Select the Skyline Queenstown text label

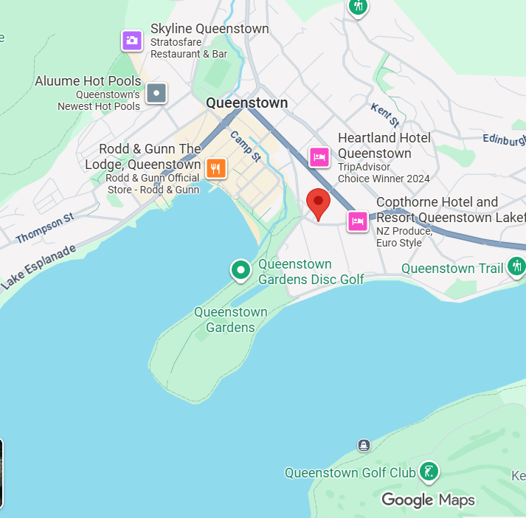coord(210,29)
